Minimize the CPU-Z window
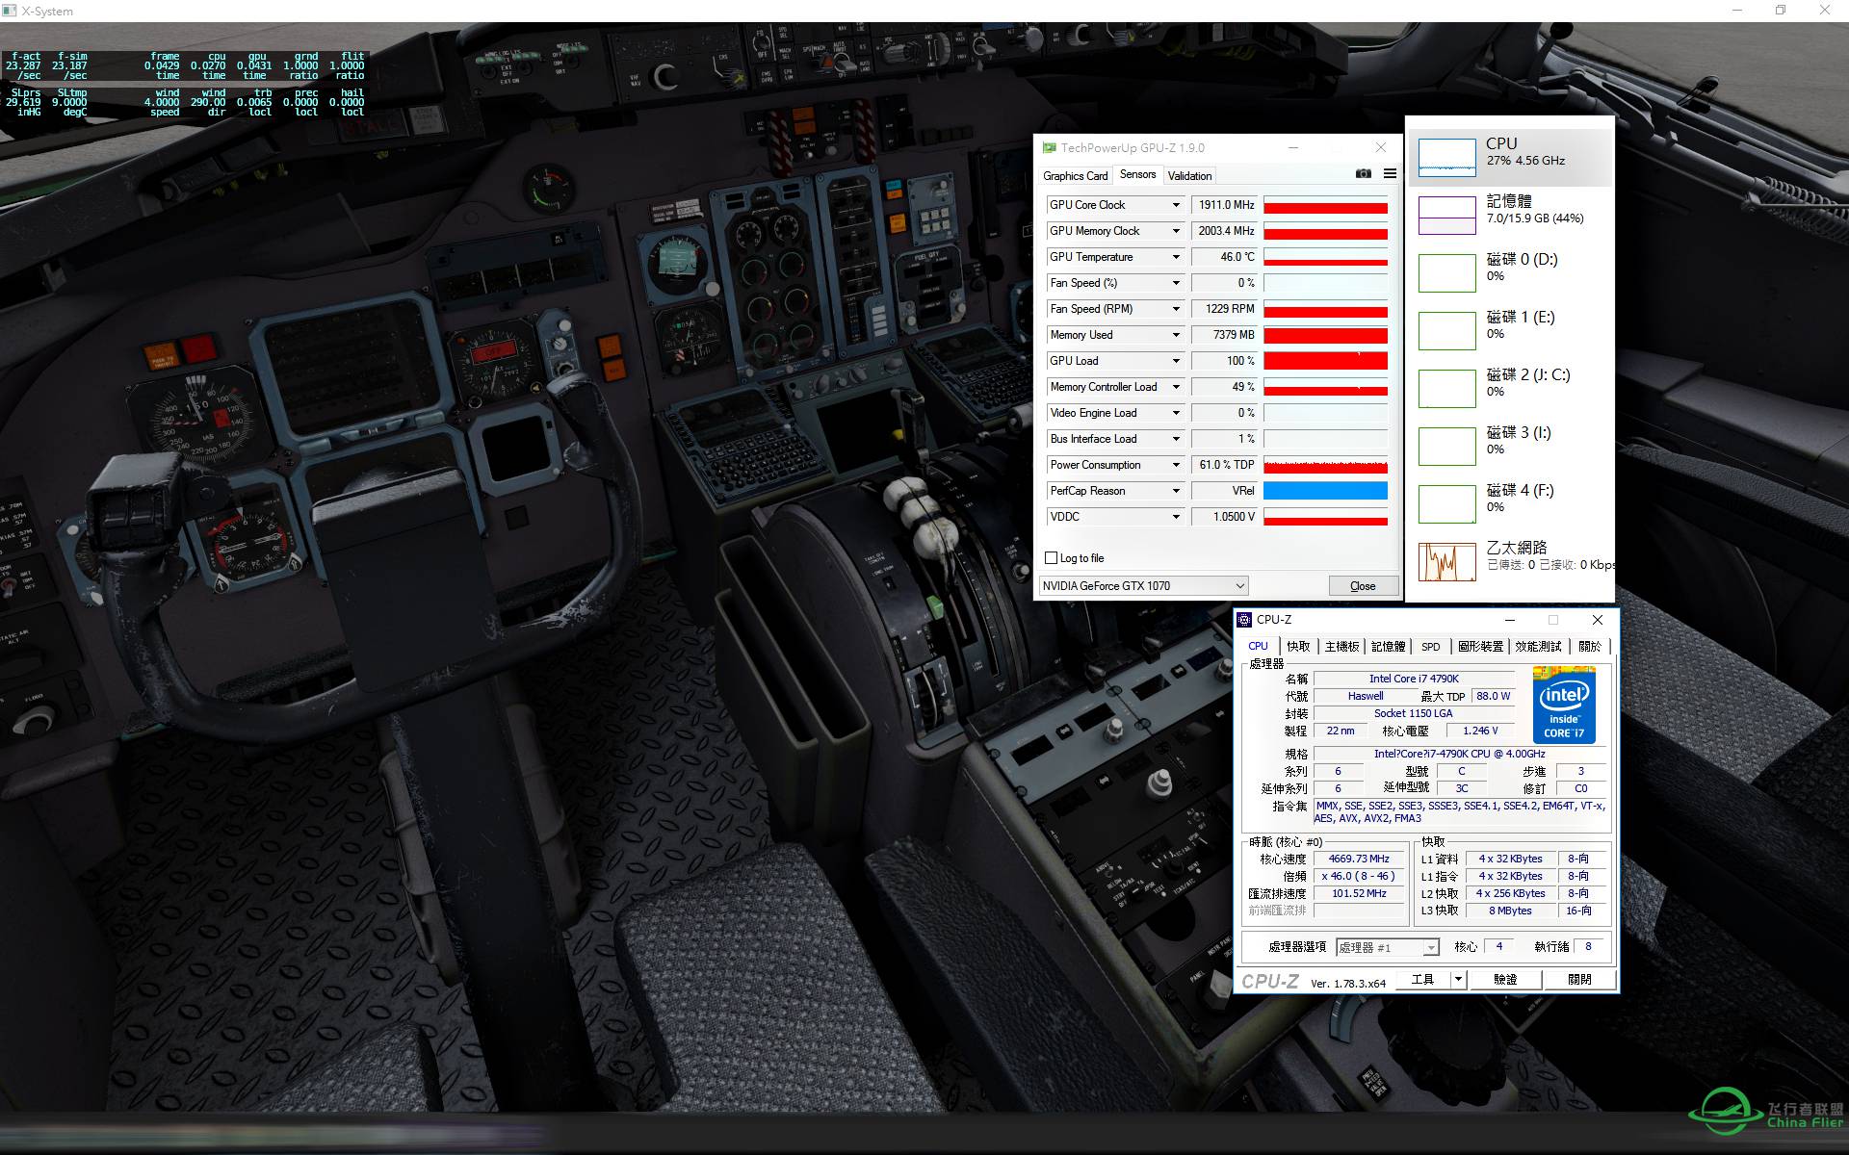1849x1155 pixels. pos(1510,620)
